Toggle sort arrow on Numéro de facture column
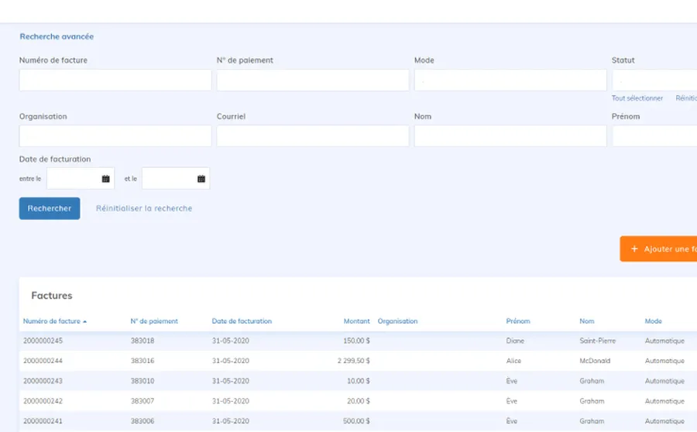 tap(85, 321)
